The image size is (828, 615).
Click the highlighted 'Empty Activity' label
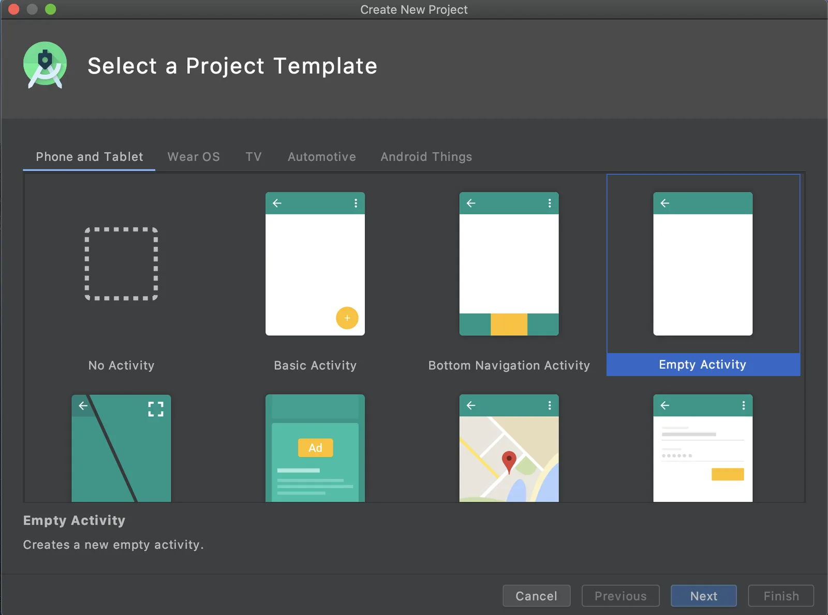coord(703,364)
